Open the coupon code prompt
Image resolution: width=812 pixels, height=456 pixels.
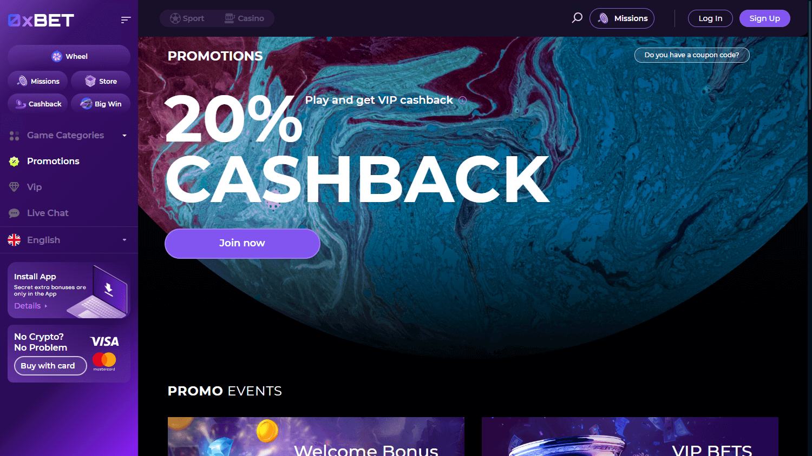pos(692,55)
